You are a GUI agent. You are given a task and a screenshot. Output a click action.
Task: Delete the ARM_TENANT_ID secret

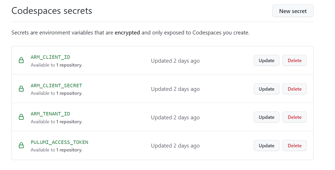point(294,117)
